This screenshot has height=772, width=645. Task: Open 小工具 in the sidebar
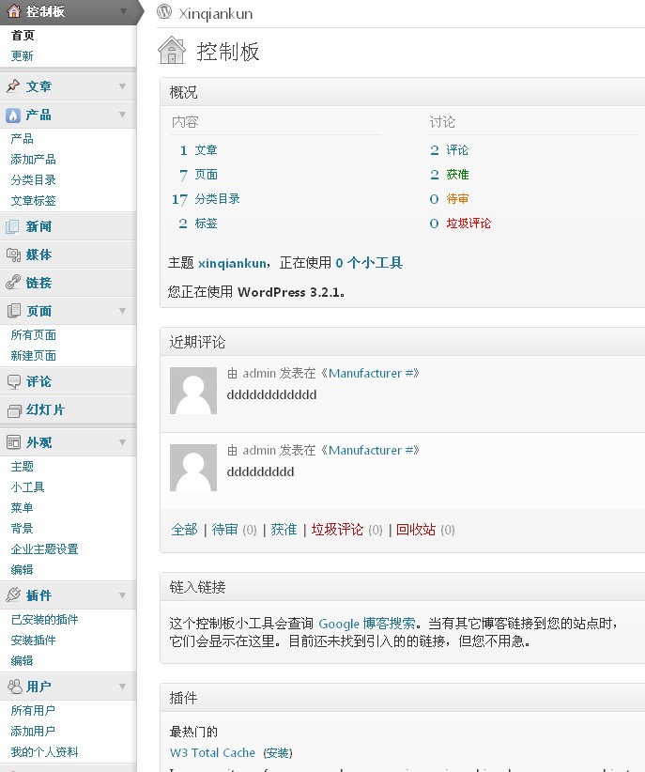point(27,487)
